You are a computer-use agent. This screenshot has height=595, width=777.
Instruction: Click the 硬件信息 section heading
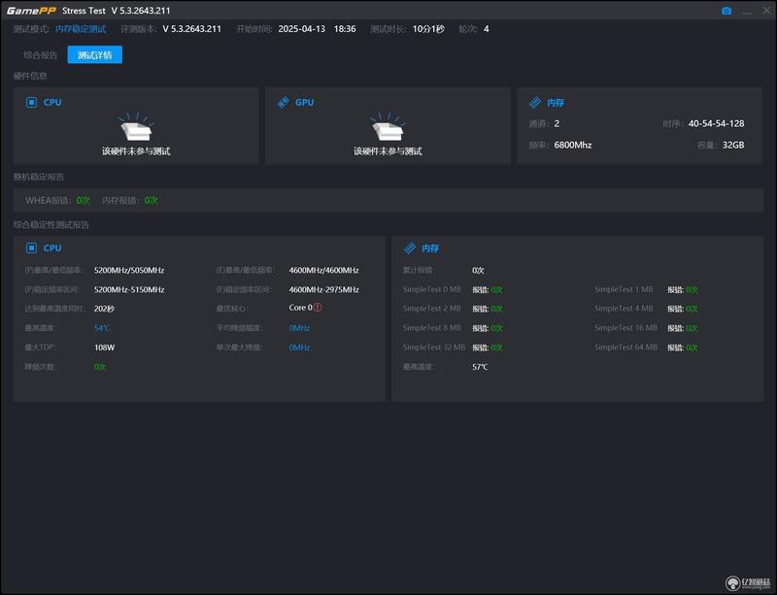(x=30, y=76)
